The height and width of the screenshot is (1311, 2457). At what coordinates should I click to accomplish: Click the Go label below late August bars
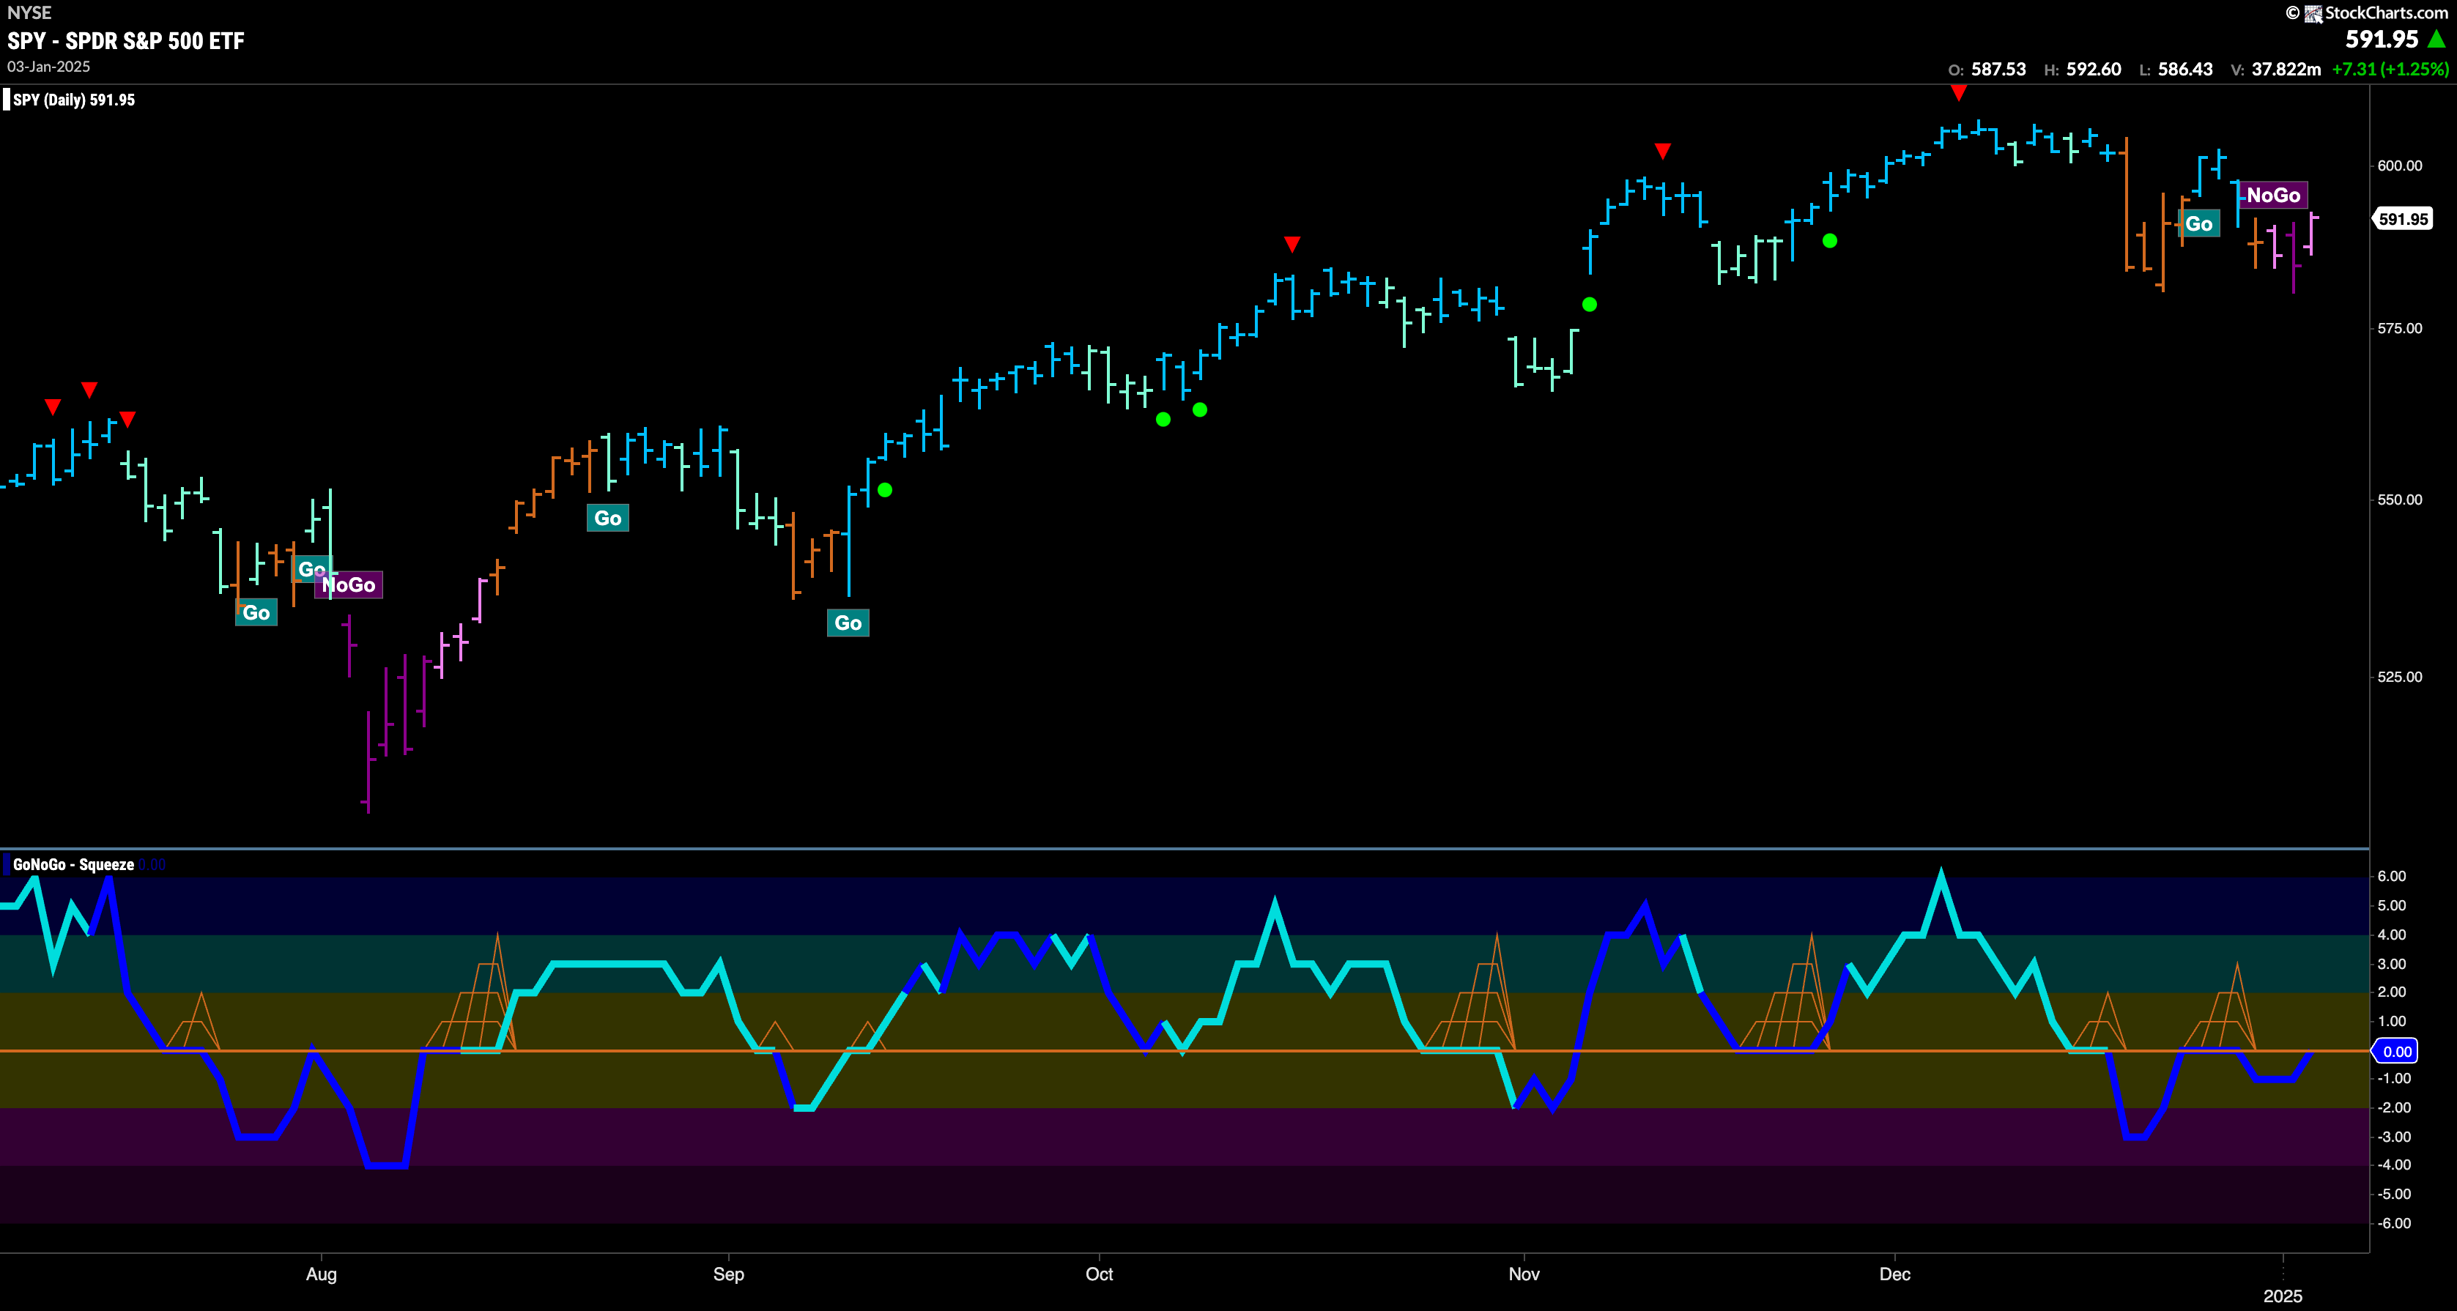tap(607, 519)
